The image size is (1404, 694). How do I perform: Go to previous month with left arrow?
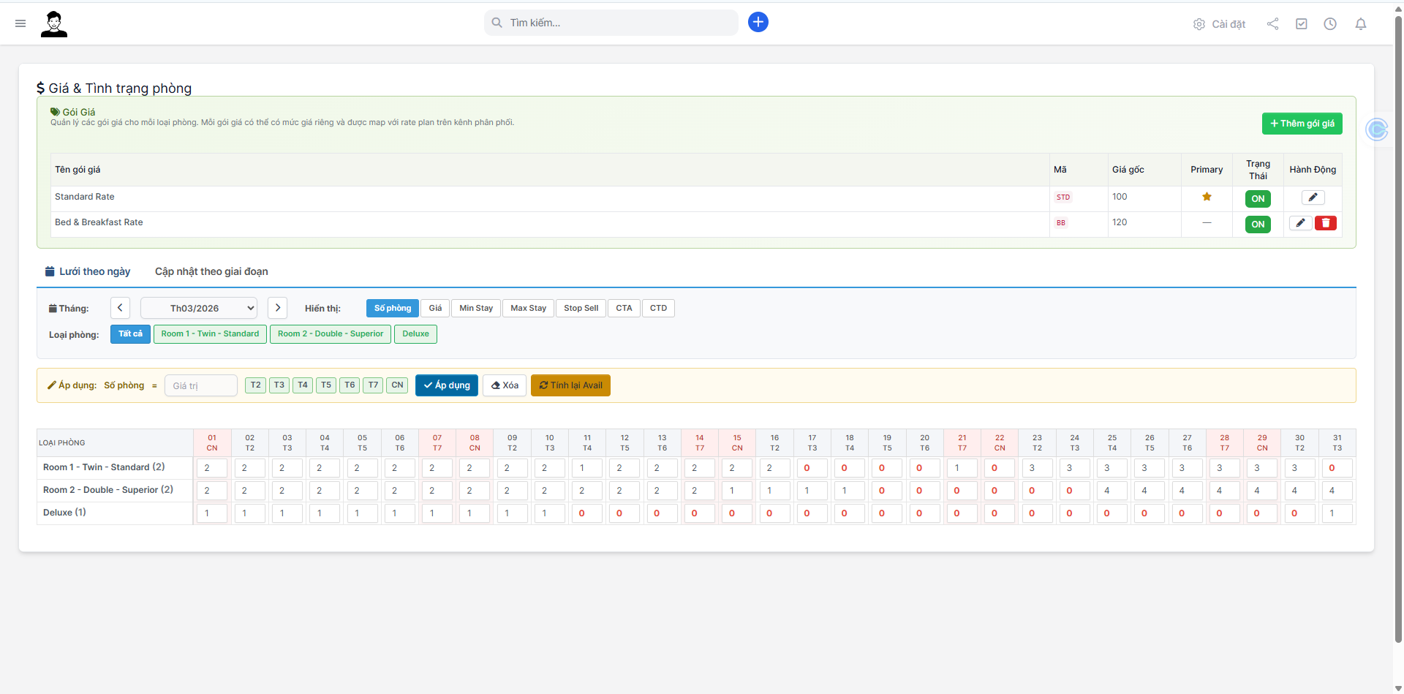coord(120,308)
